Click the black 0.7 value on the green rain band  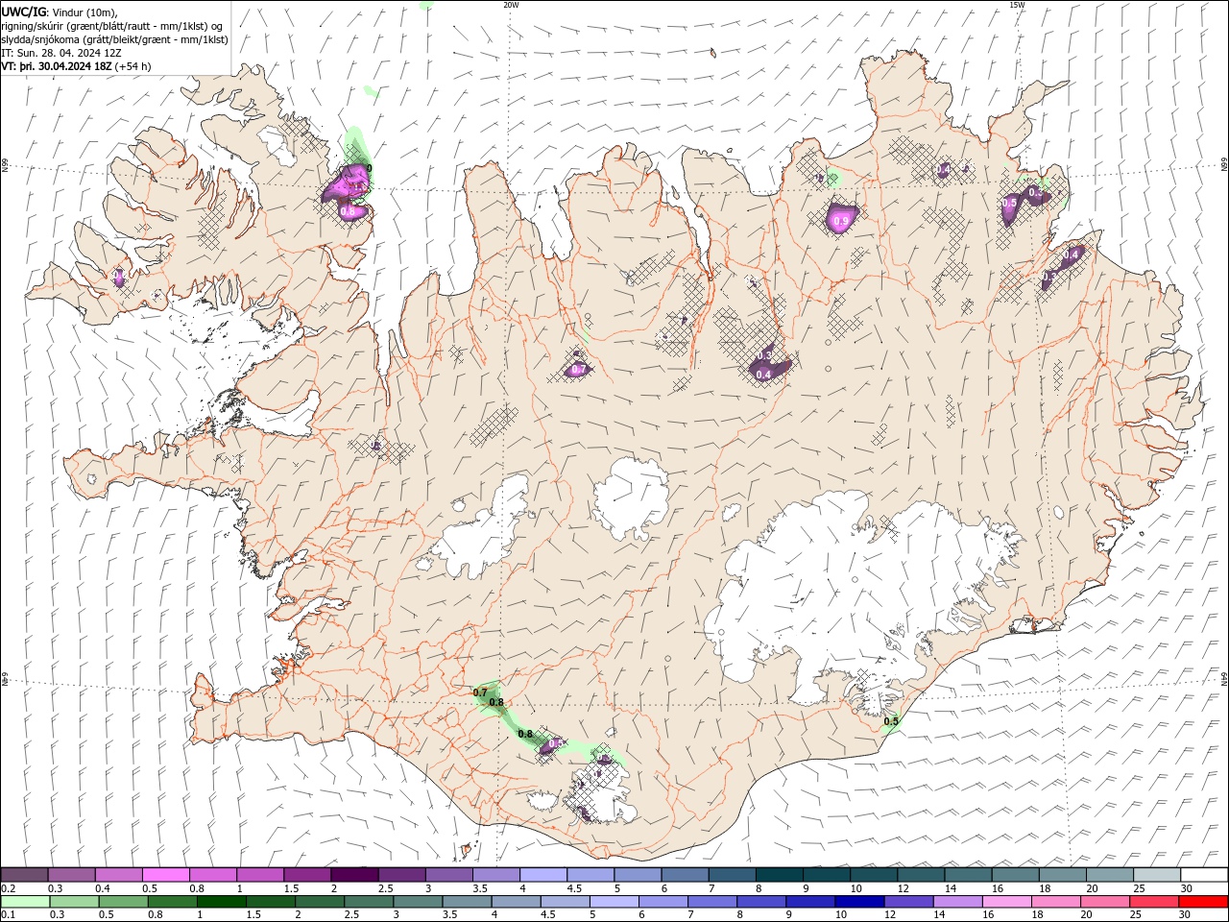[481, 692]
